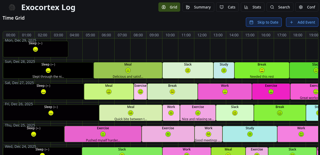Click the bar chart Stats icon

(x=246, y=7)
